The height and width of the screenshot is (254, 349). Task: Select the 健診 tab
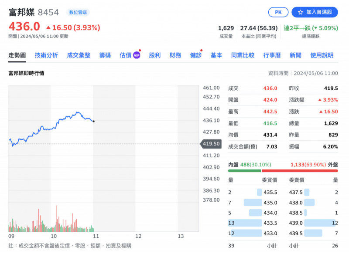coord(196,55)
